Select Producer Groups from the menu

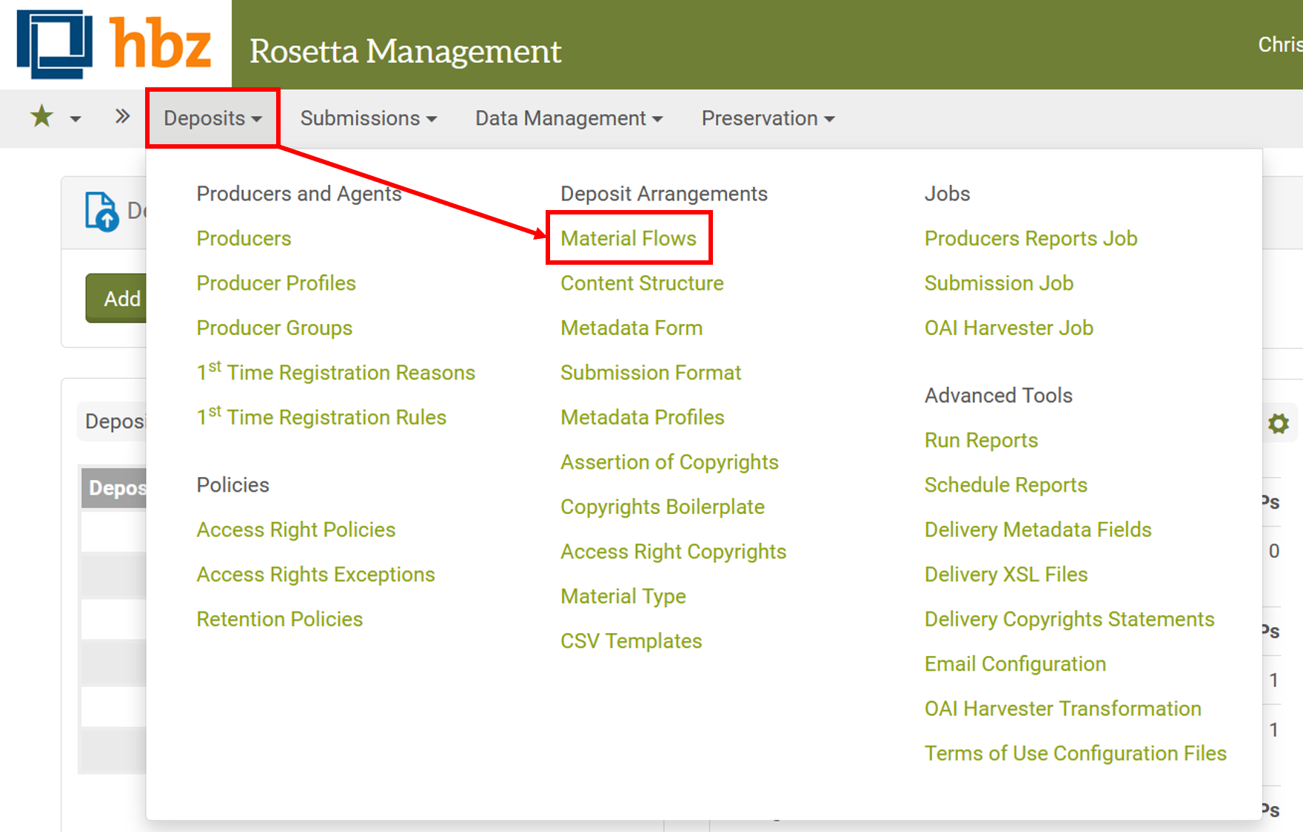pyautogui.click(x=274, y=328)
